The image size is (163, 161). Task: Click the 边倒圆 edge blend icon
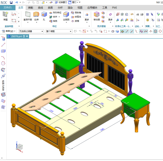click(x=66, y=16)
